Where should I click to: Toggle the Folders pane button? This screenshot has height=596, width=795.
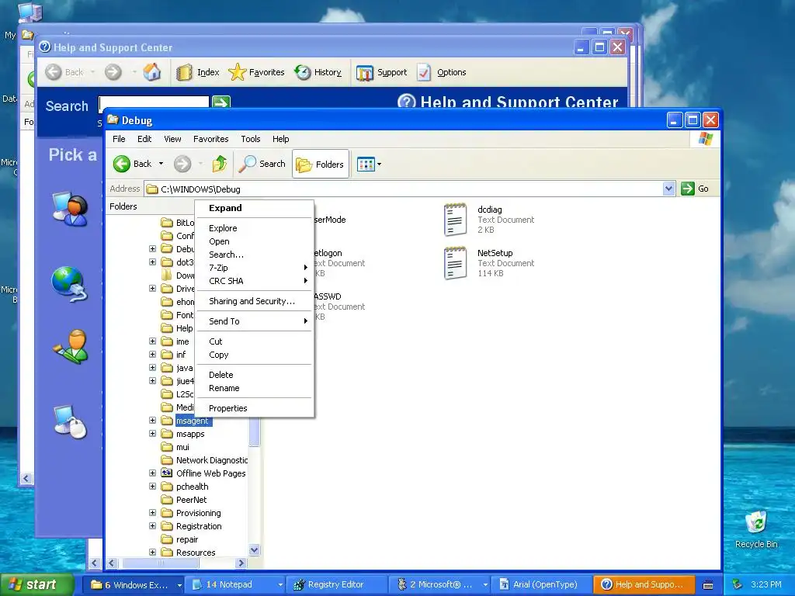(x=321, y=165)
